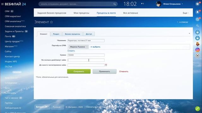This screenshot has height=113, width=202.
Task: Open Чат и звонки in sidebar
Action: pos(11,98)
